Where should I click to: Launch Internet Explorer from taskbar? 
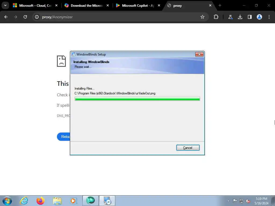point(24,201)
